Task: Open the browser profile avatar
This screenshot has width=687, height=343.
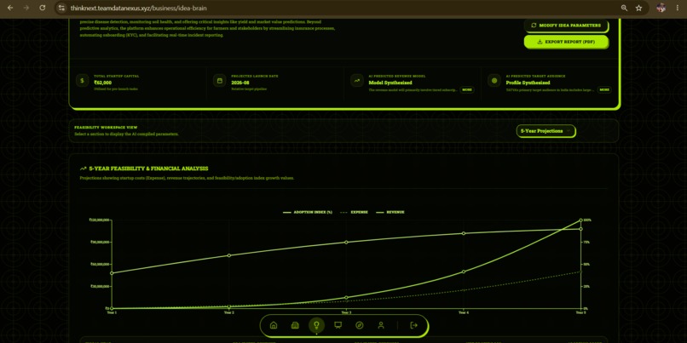Action: pyautogui.click(x=661, y=8)
